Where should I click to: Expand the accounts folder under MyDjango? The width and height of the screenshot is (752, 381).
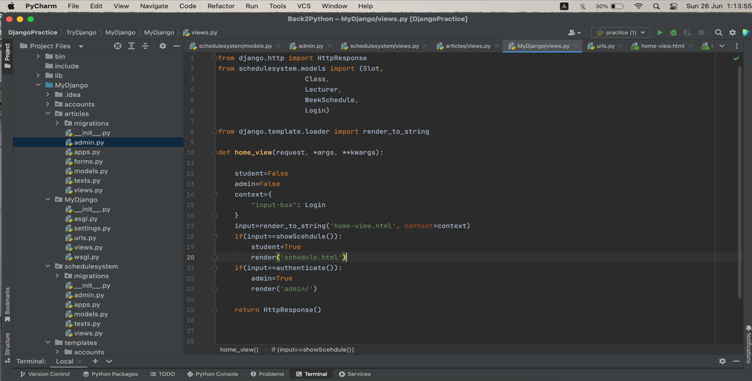[x=48, y=104]
